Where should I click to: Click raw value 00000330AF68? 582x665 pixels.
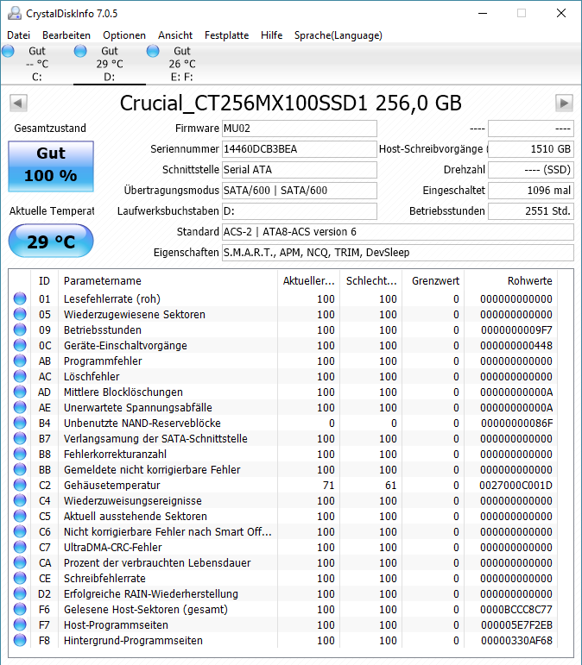[516, 640]
